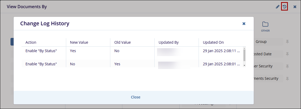Close the View Documents By panel
The image size is (301, 109).
[295, 7]
